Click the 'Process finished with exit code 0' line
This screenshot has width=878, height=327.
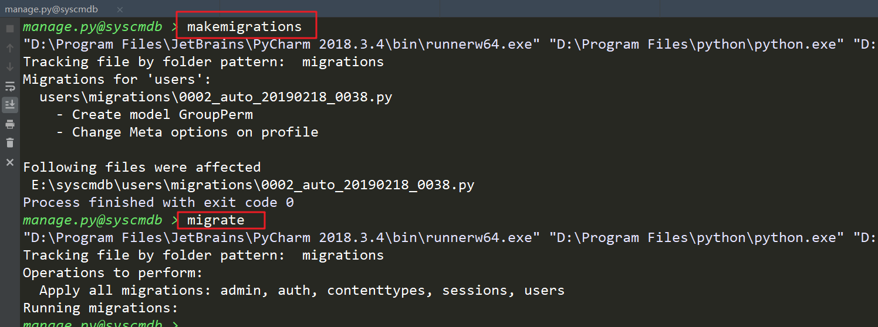(158, 203)
